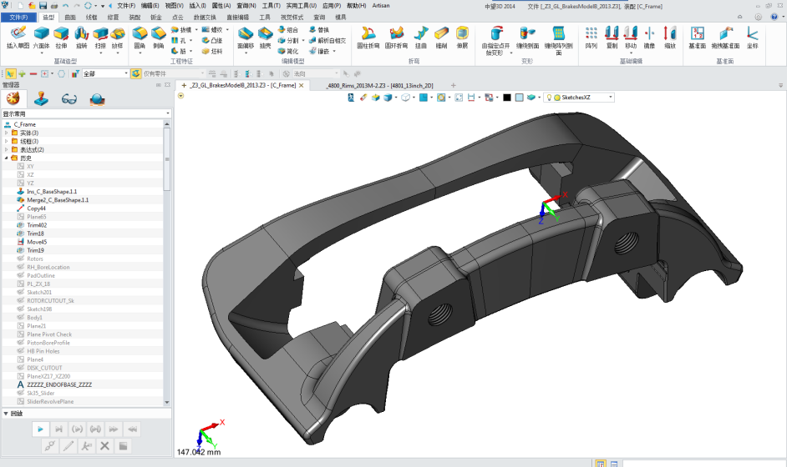Open the SketchesXZ layer dropdown
Image resolution: width=787 pixels, height=467 pixels.
[x=611, y=98]
